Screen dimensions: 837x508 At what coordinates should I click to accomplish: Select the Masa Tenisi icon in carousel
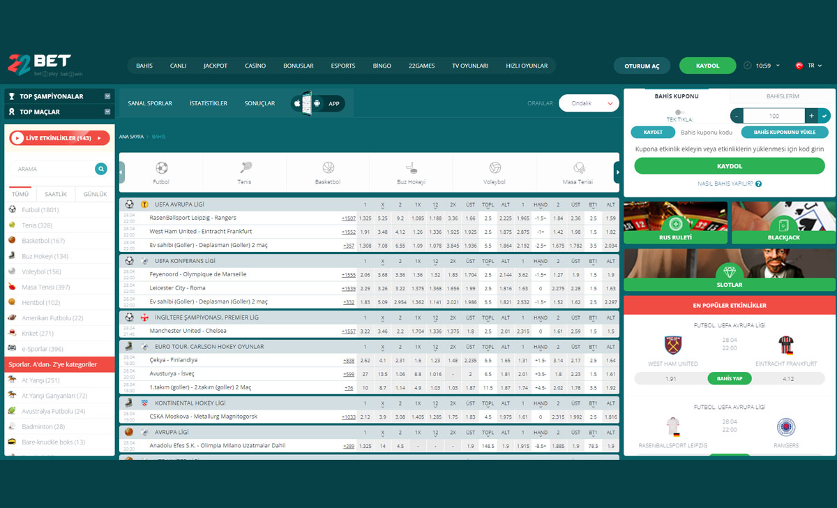578,167
